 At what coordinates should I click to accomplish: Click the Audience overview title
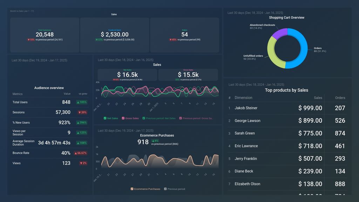(49, 88)
